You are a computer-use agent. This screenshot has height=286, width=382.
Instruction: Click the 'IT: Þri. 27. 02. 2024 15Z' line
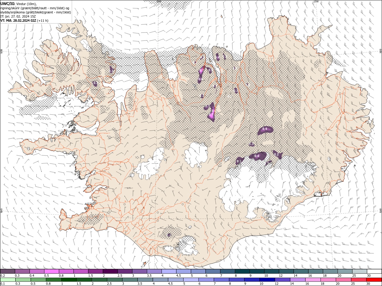click(x=18, y=16)
